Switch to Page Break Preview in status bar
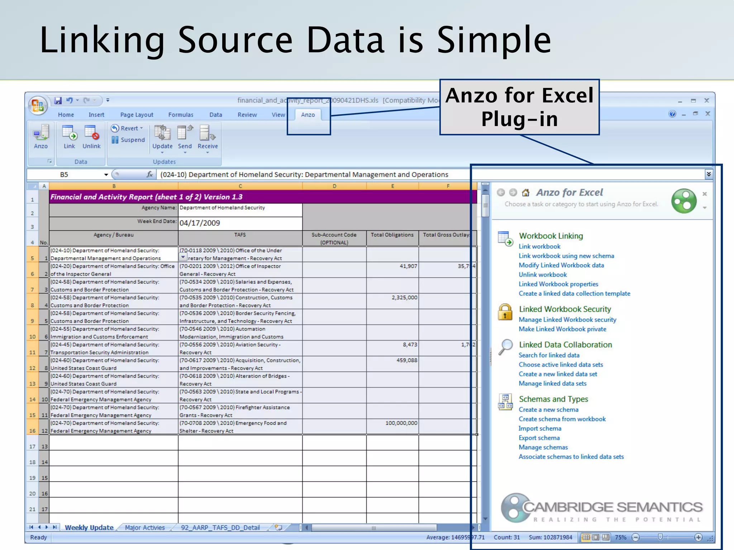Viewport: 734px width, 550px height. coord(606,537)
